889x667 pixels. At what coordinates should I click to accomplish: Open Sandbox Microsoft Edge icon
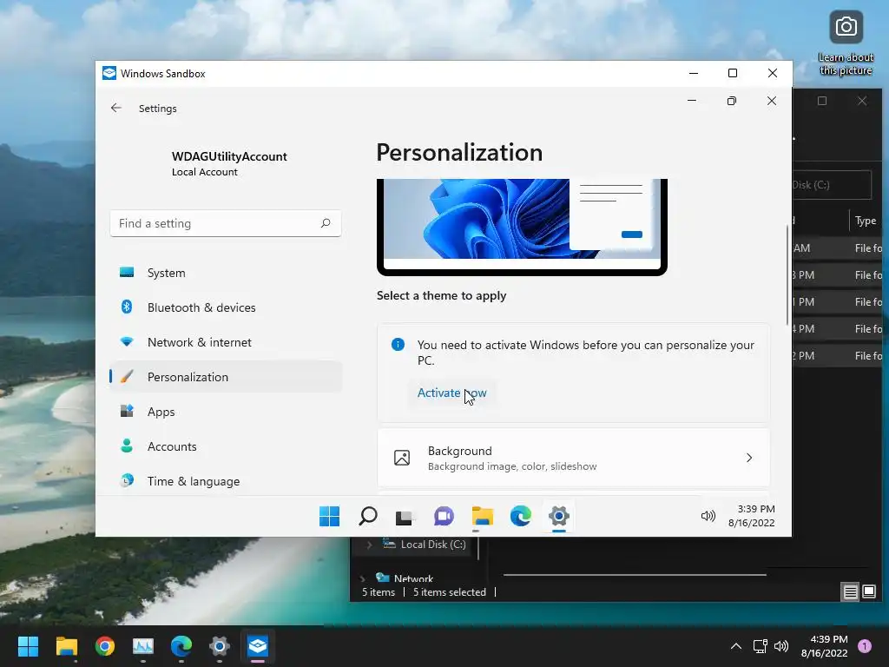coord(521,516)
